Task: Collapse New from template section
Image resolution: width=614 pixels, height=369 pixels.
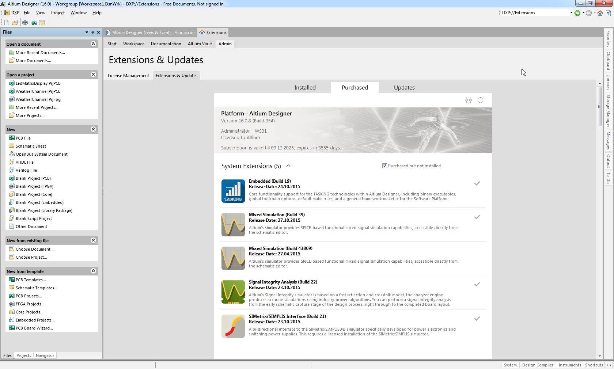Action: (93, 271)
